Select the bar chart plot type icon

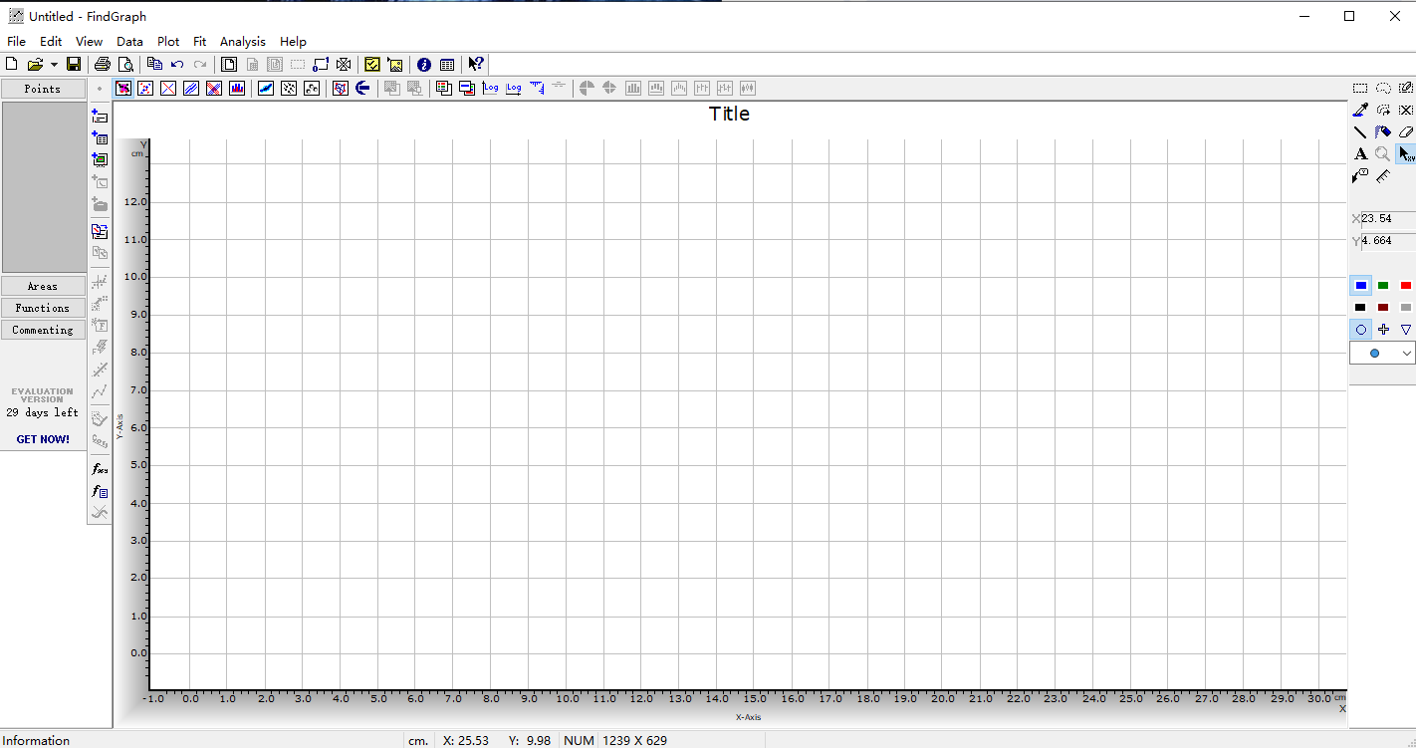tap(237, 88)
